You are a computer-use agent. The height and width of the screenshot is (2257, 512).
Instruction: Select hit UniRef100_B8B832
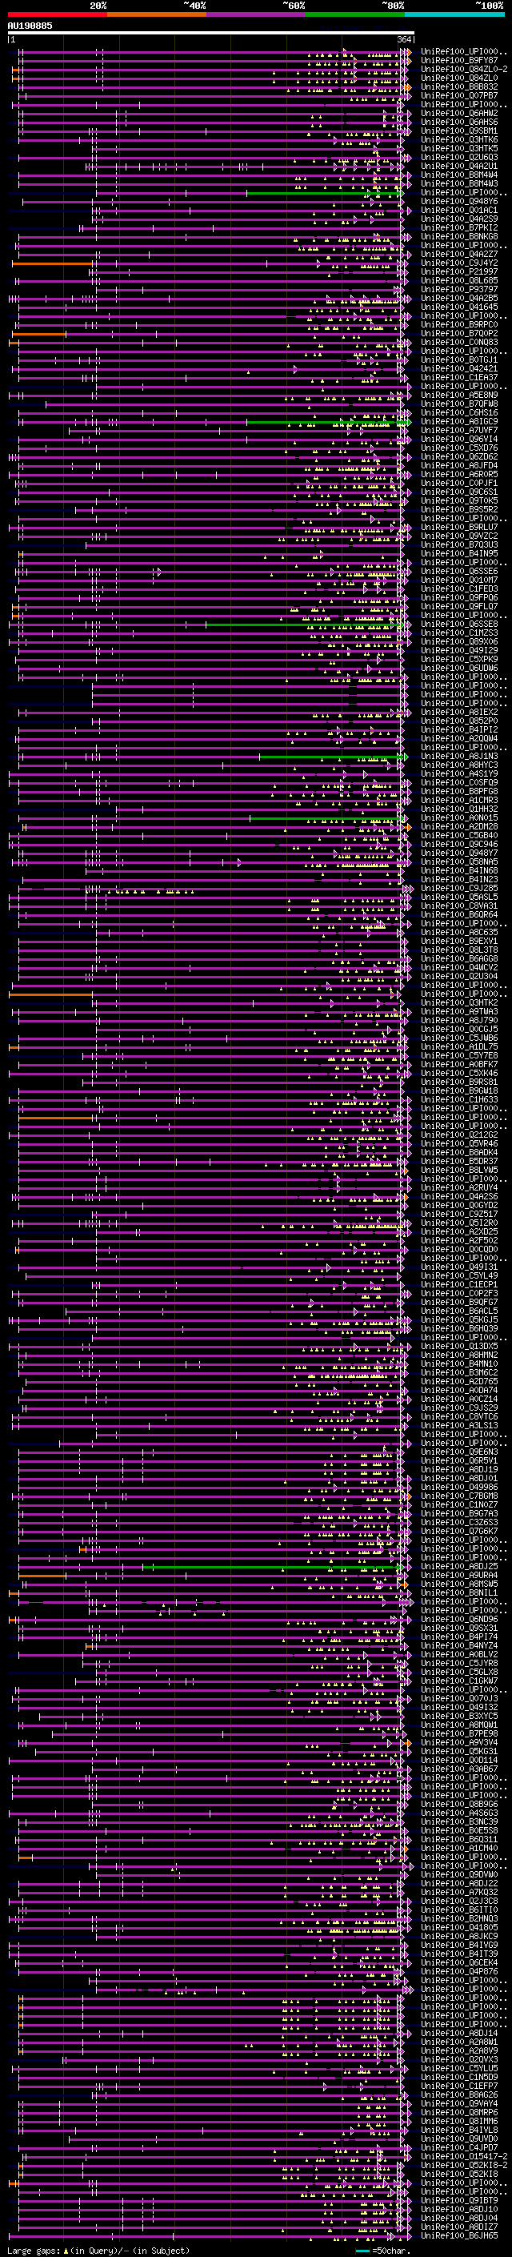(459, 86)
